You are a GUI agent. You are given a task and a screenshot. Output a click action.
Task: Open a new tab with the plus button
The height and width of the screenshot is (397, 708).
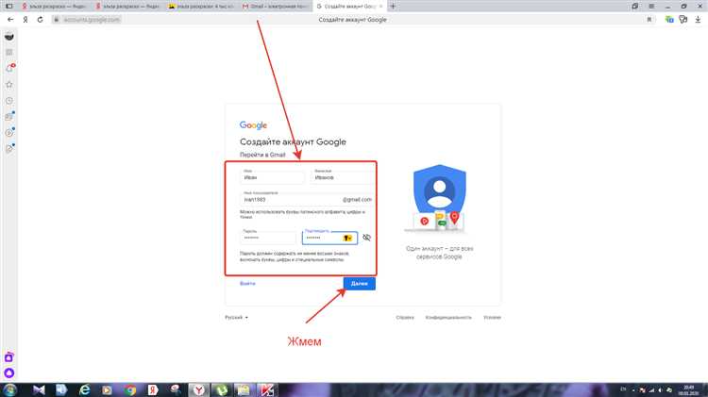click(393, 7)
